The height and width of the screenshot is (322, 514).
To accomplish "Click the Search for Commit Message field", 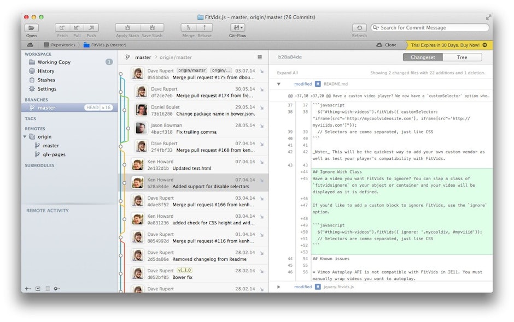I will 430,28.
